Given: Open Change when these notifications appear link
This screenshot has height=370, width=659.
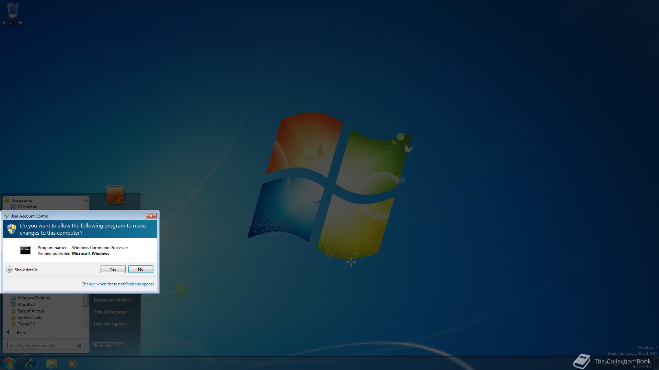Looking at the screenshot, I should pyautogui.click(x=118, y=284).
